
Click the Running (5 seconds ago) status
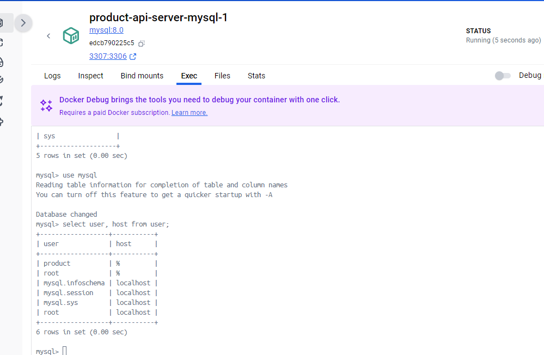pyautogui.click(x=503, y=40)
